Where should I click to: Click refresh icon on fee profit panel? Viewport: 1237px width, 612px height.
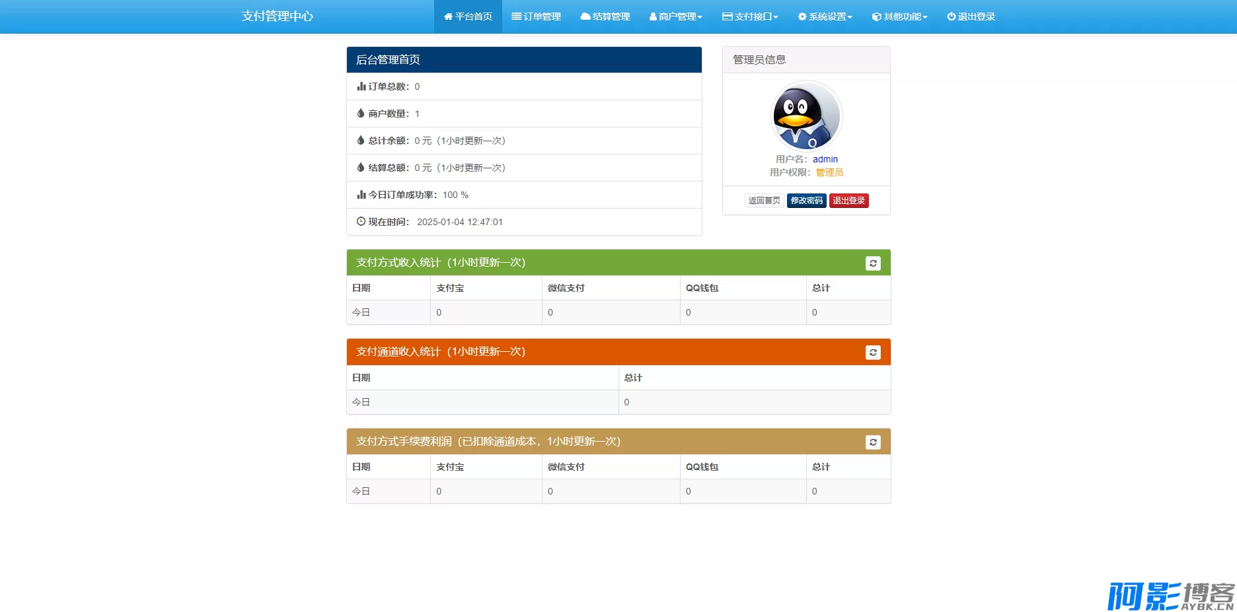coord(873,442)
